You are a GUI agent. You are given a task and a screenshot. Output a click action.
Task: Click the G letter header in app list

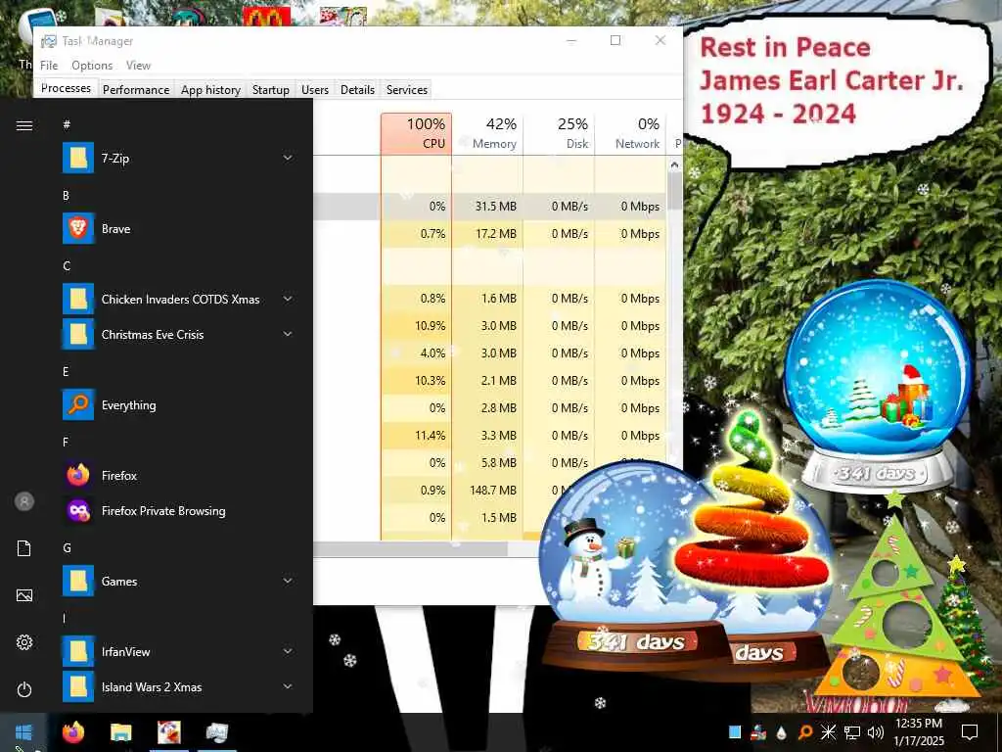[67, 548]
